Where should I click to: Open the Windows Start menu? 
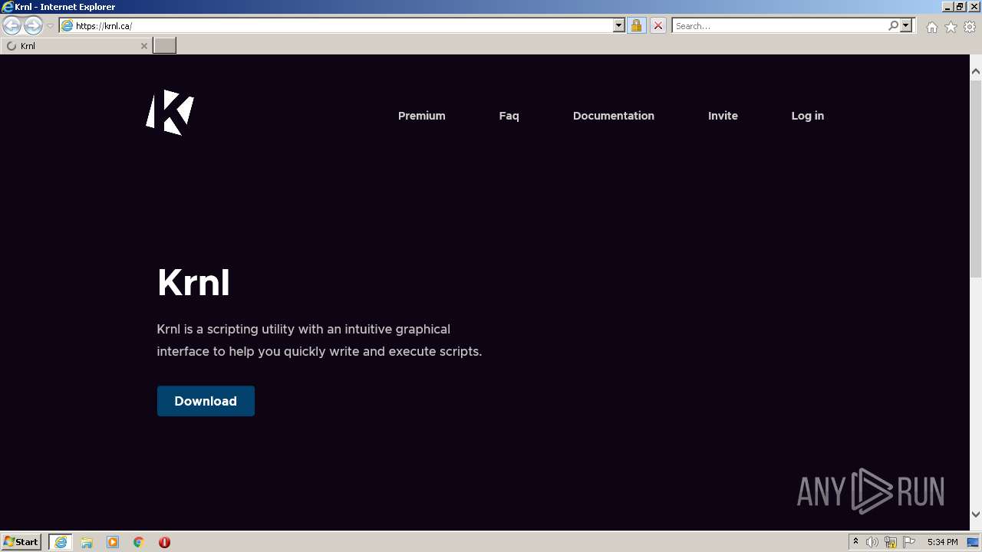[21, 542]
